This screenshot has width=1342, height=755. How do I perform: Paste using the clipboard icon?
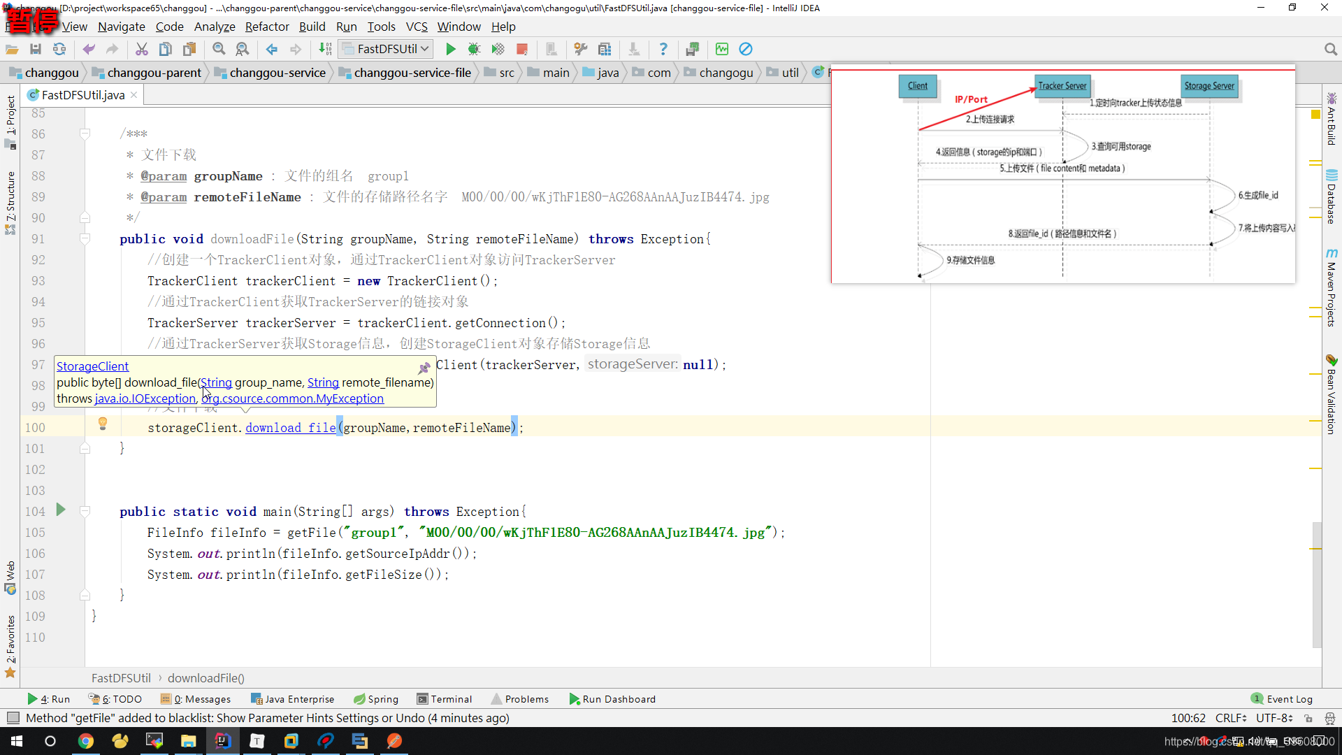coord(189,49)
